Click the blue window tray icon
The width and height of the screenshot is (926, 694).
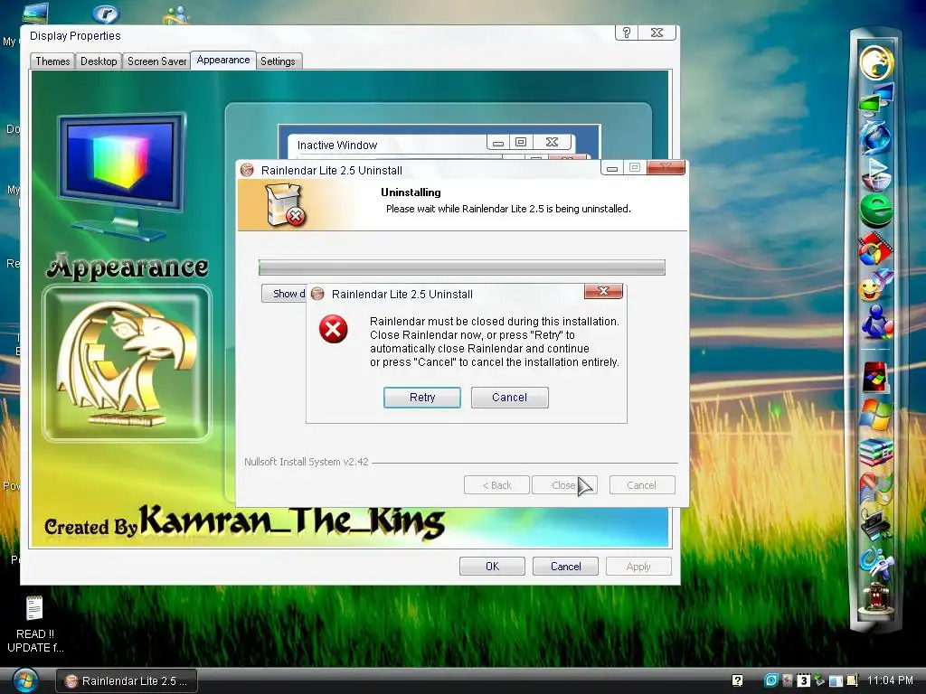tap(836, 681)
